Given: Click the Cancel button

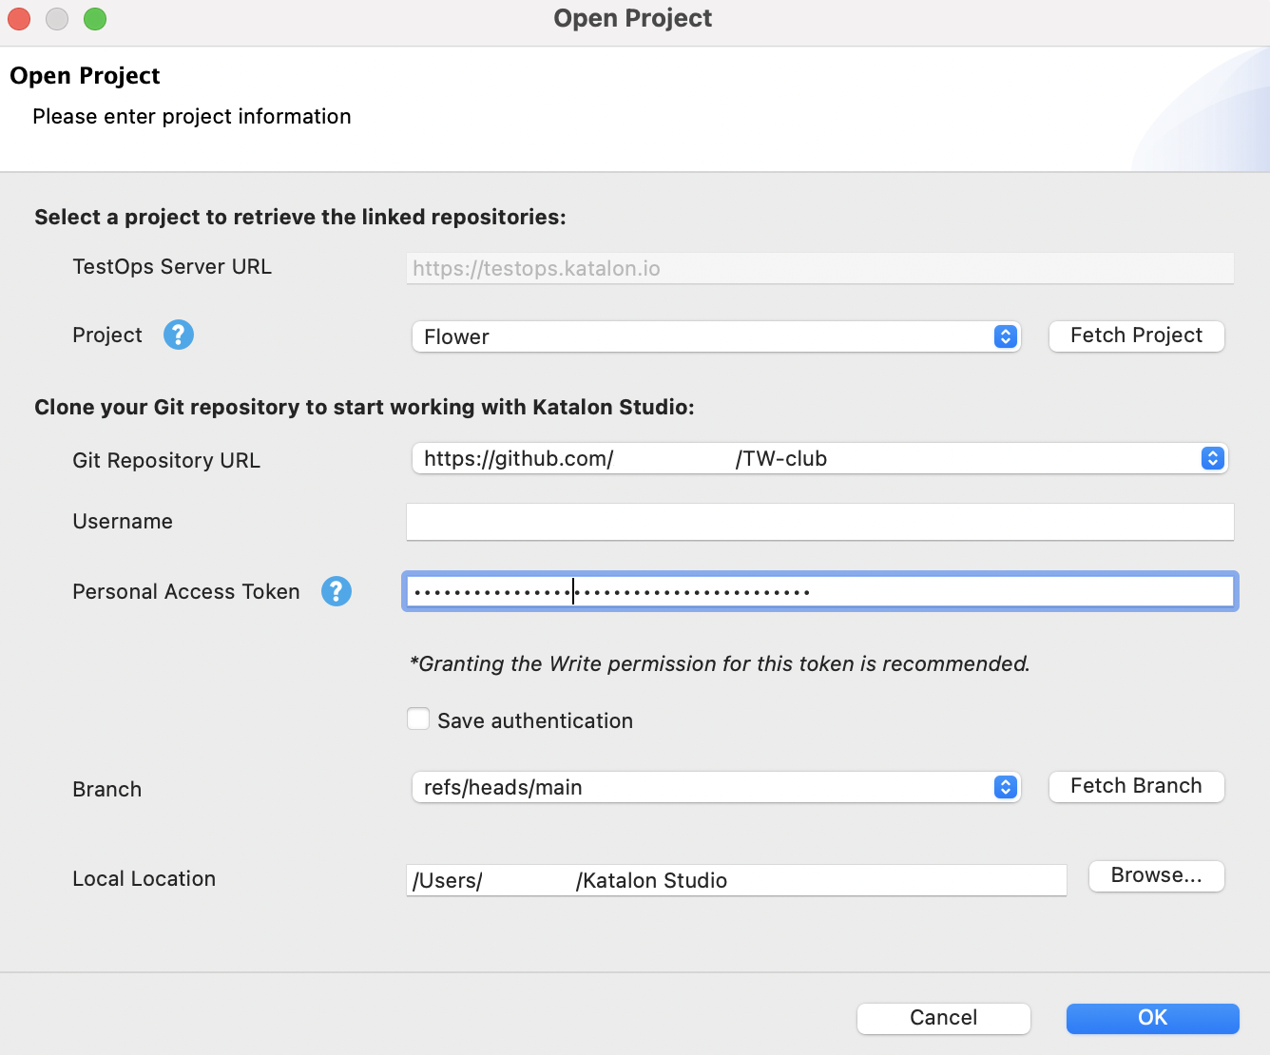Looking at the screenshot, I should click(x=943, y=1018).
